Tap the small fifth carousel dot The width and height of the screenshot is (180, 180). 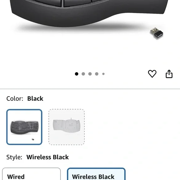pyautogui.click(x=103, y=74)
